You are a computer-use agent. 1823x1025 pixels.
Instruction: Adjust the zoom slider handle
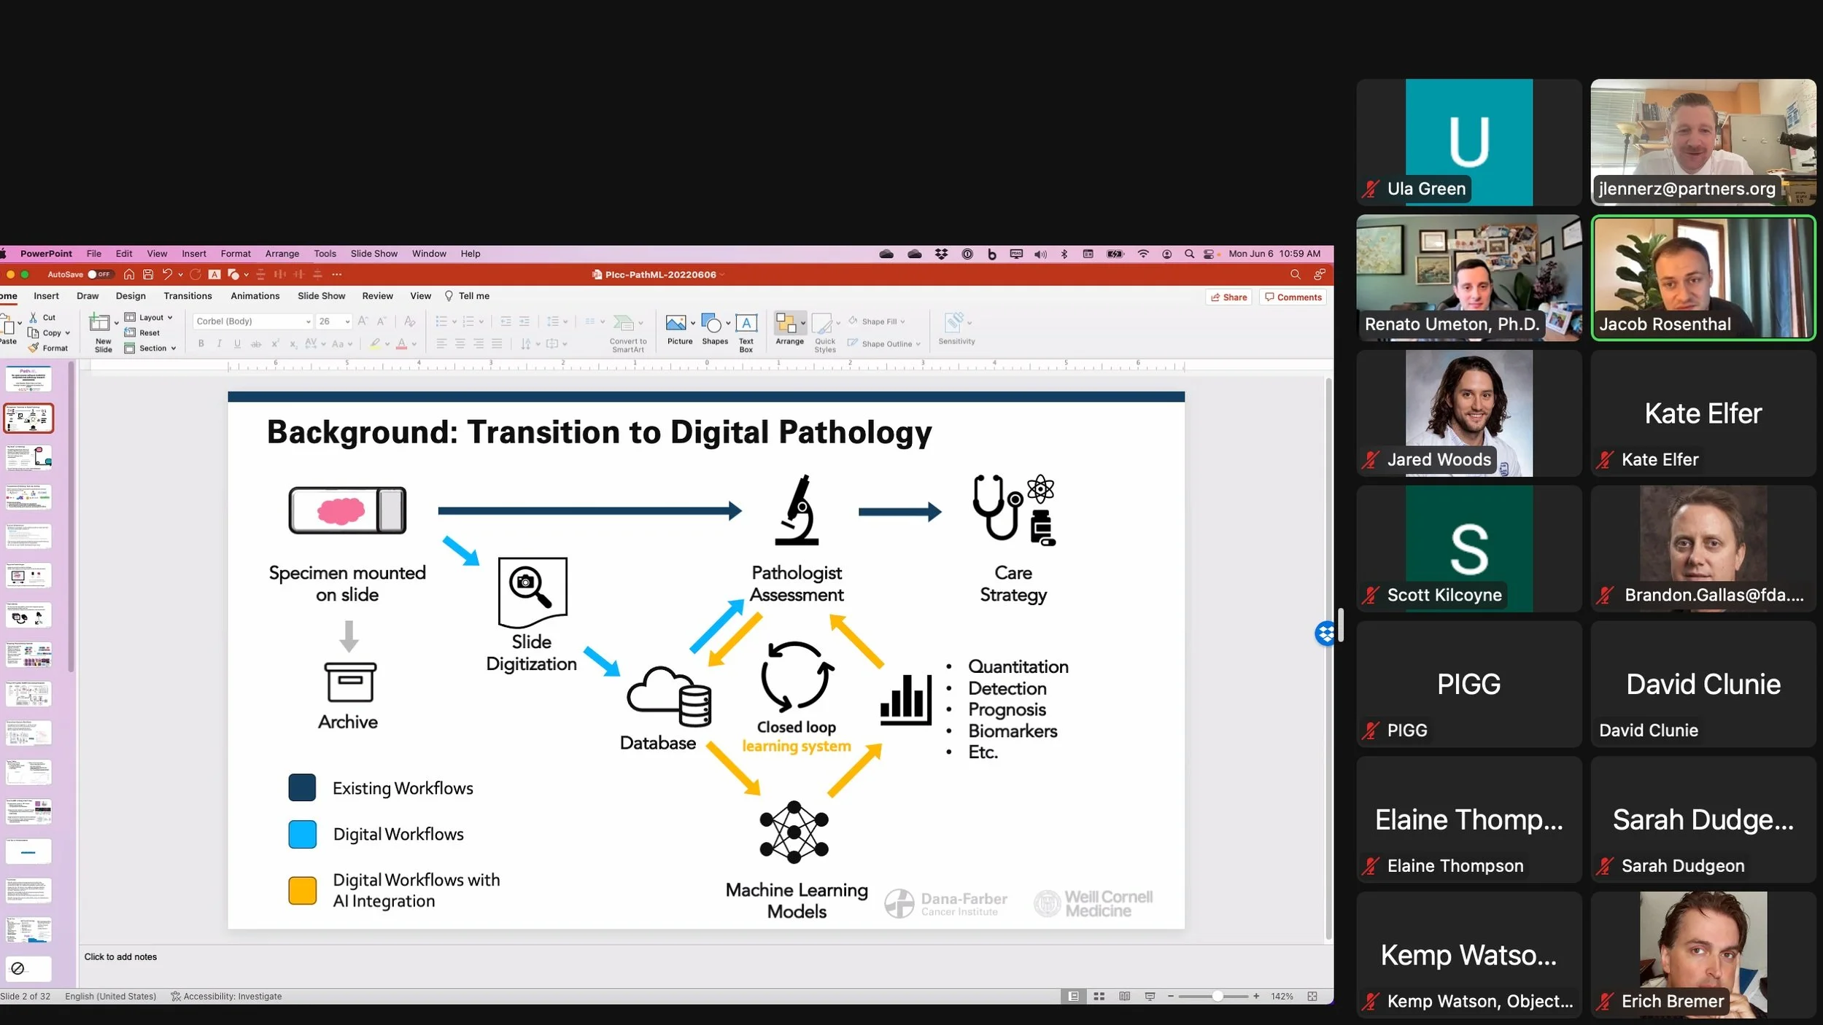point(1217,997)
